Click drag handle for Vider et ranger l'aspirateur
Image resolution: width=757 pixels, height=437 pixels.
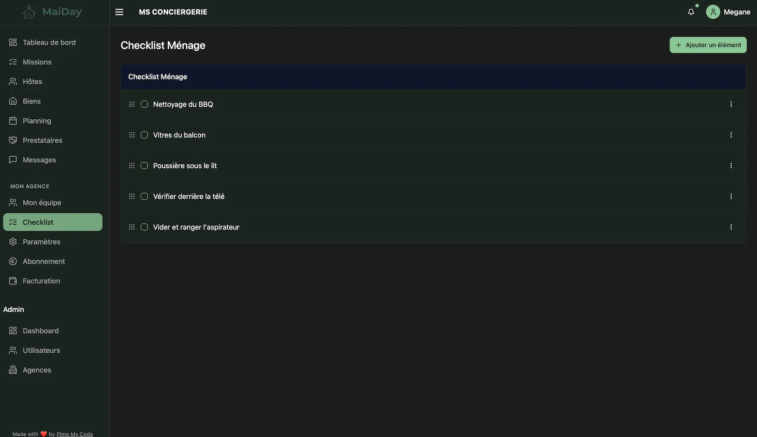click(132, 227)
